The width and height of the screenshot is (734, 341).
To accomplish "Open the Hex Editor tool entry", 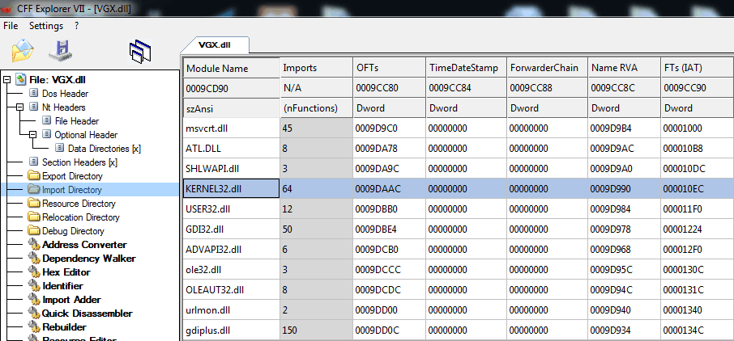I will (66, 272).
